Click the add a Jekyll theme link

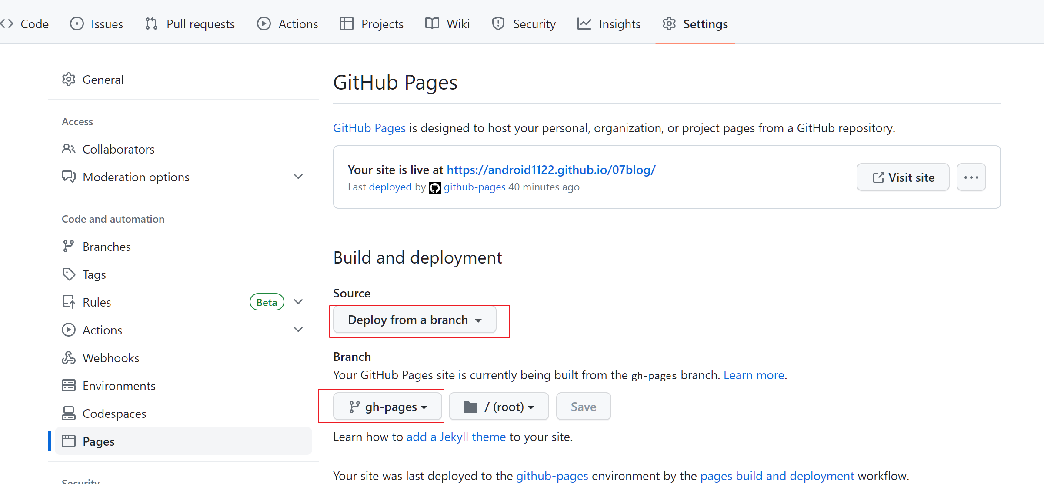[x=456, y=437]
